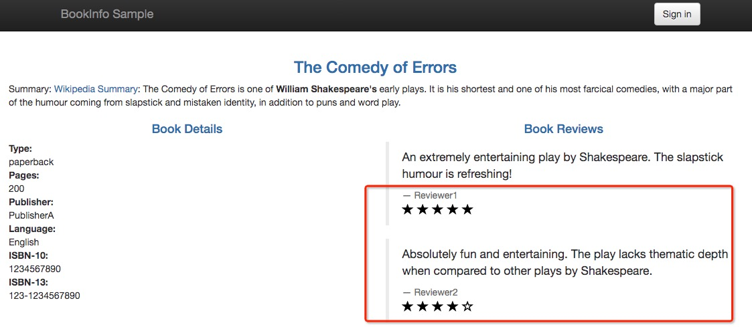Click the ISBN-13 value 123-1234567890
Screen dimensions: 752x327
pos(44,296)
